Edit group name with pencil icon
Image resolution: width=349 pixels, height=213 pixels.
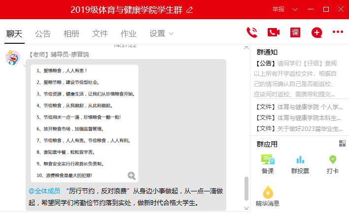coord(190,10)
